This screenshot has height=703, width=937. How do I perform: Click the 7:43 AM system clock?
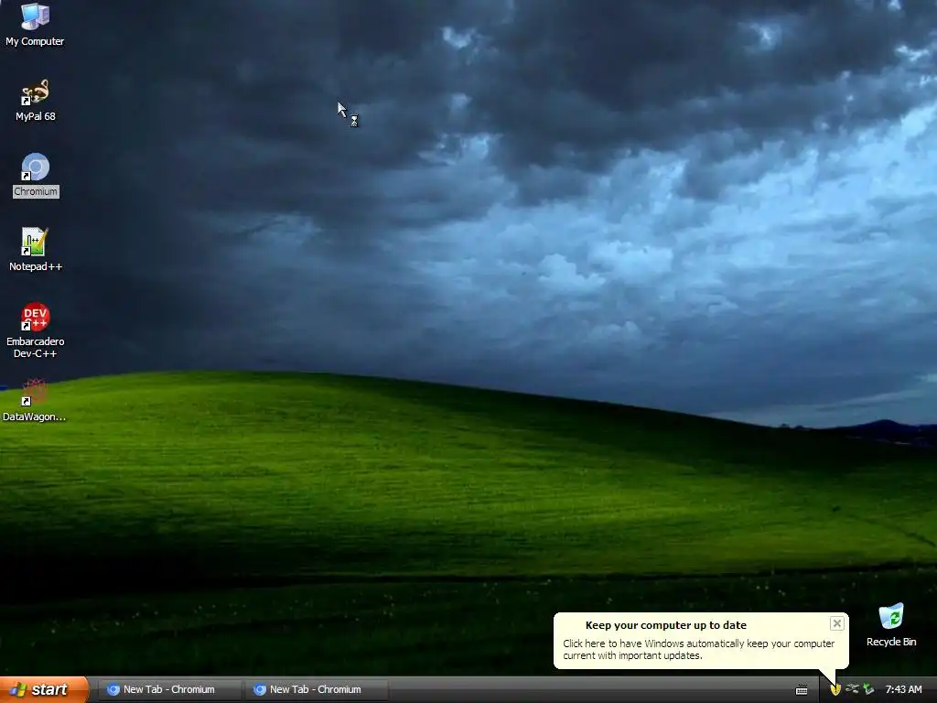point(903,689)
